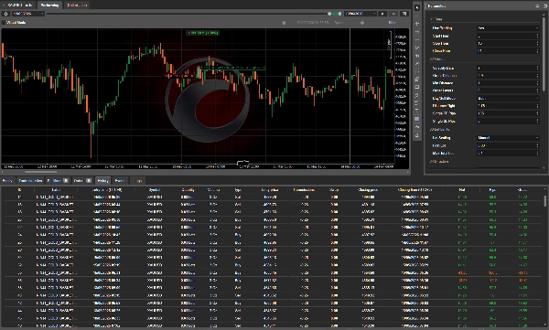This screenshot has width=549, height=330.
Task: Pick the trend line drawing tool
Action: (x=416, y=48)
